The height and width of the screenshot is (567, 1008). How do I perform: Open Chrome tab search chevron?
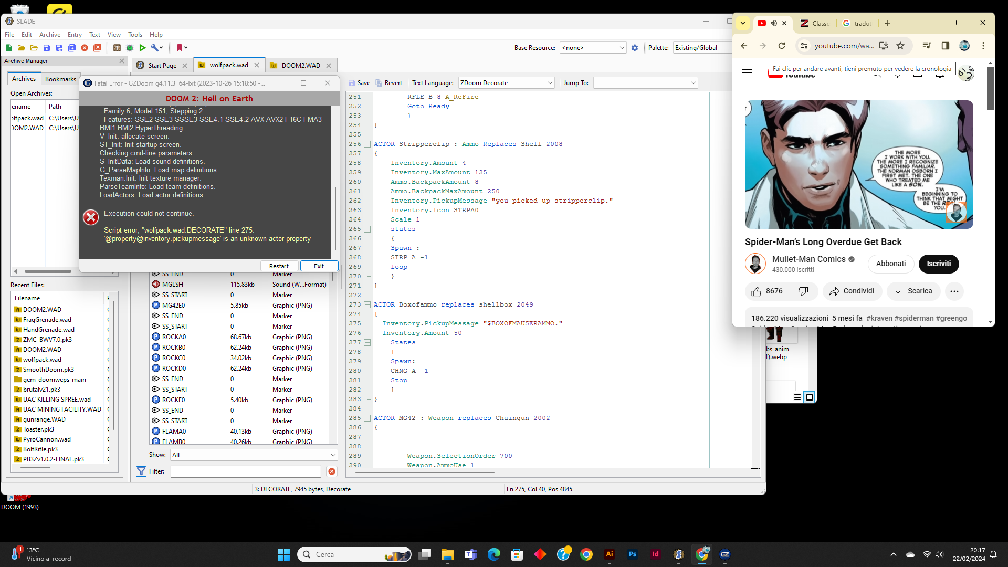743,23
